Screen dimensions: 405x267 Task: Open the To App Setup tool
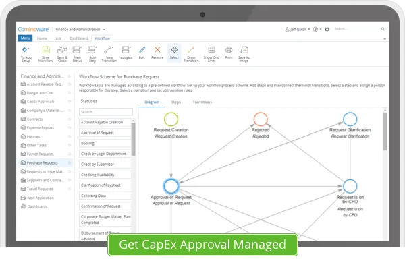(26, 54)
